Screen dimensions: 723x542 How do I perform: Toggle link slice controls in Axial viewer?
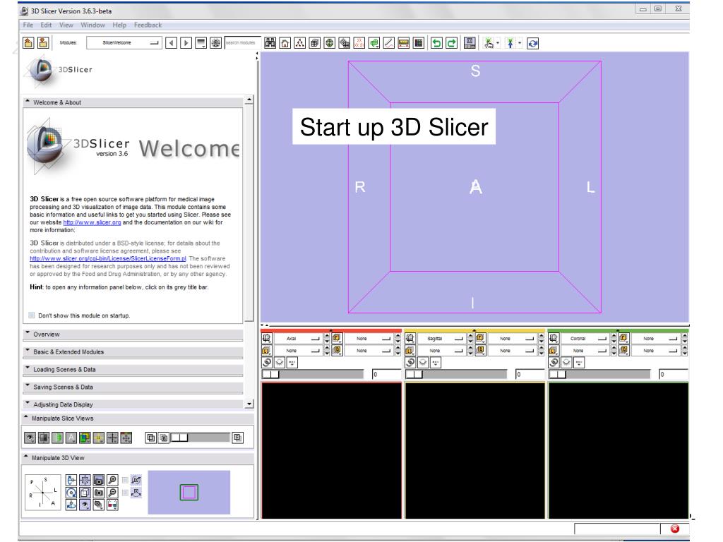click(267, 362)
